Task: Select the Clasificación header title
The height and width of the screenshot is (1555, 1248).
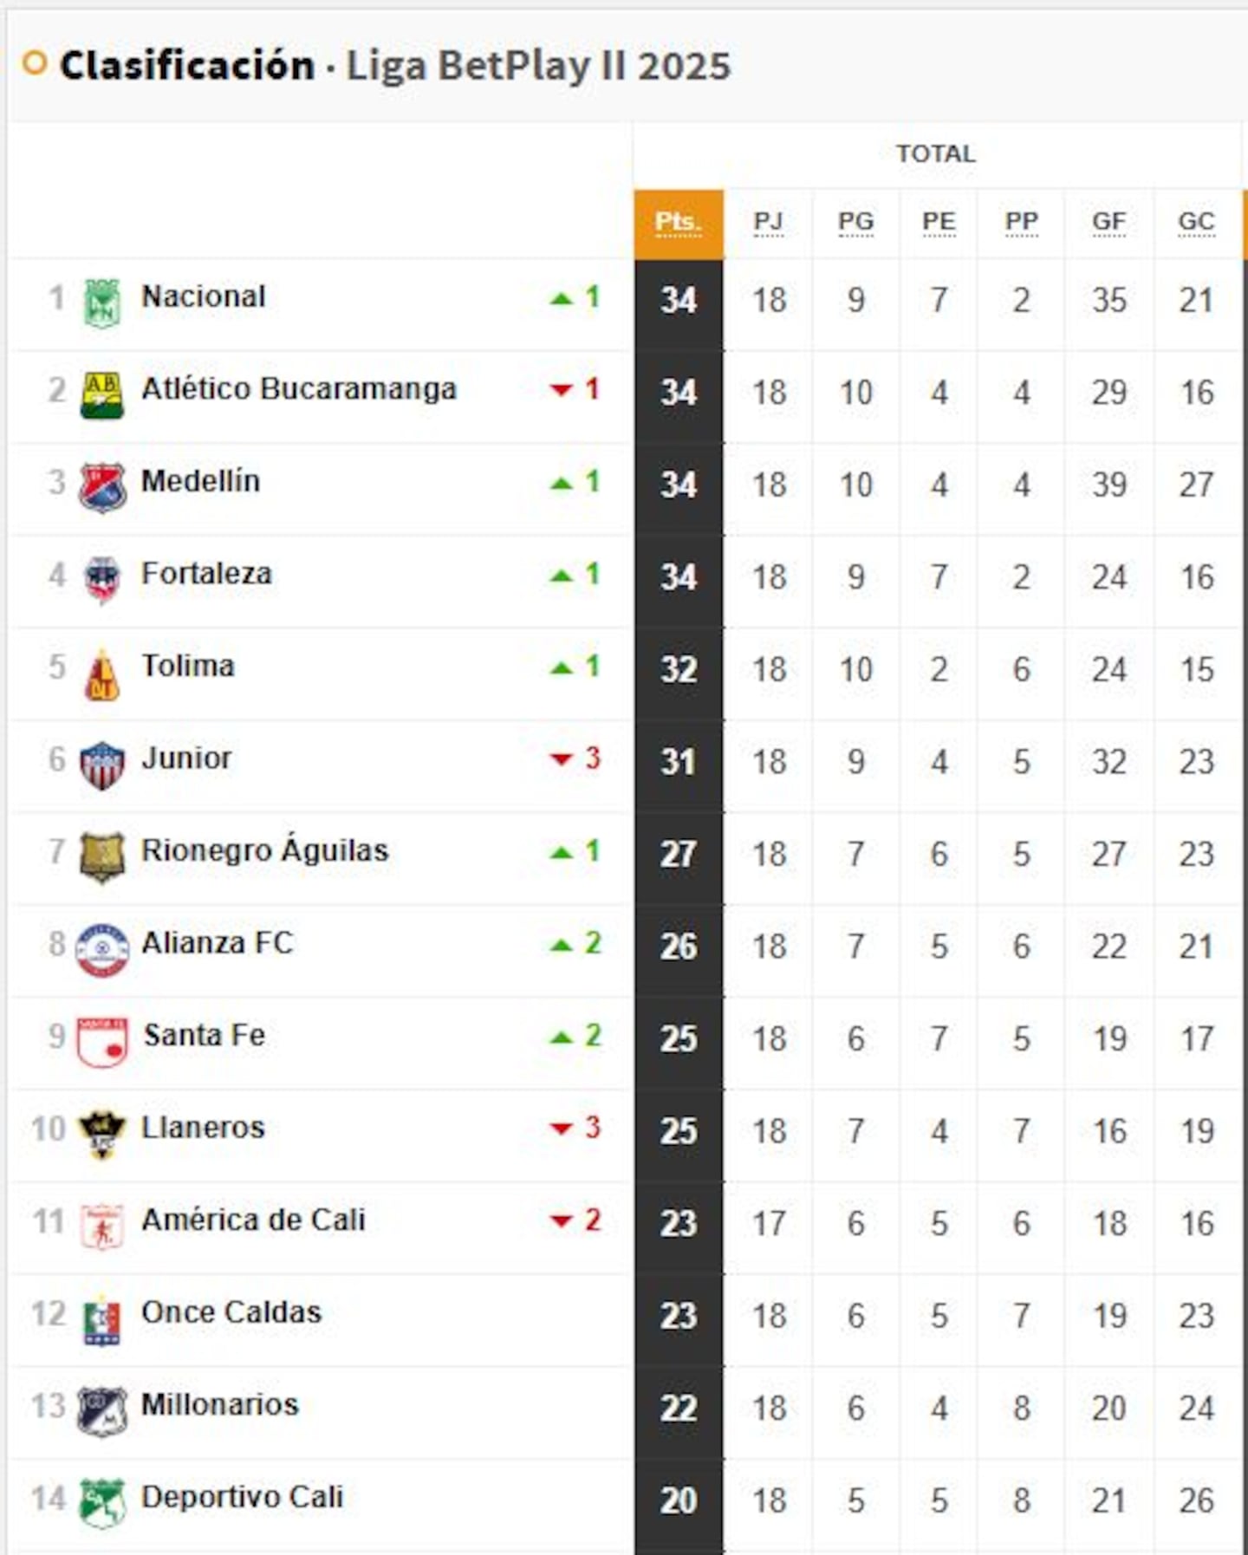Action: coord(187,62)
